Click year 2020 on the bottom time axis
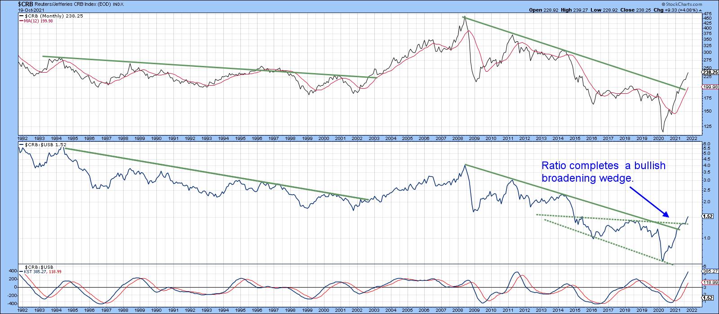 pyautogui.click(x=659, y=310)
